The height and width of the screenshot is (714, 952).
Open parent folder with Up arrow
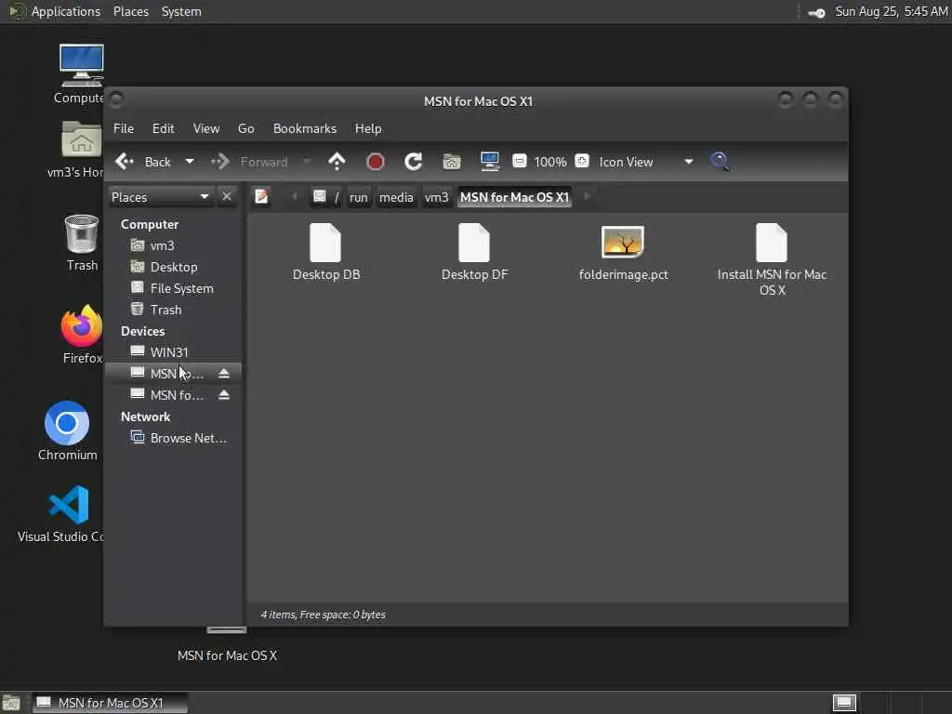point(337,162)
